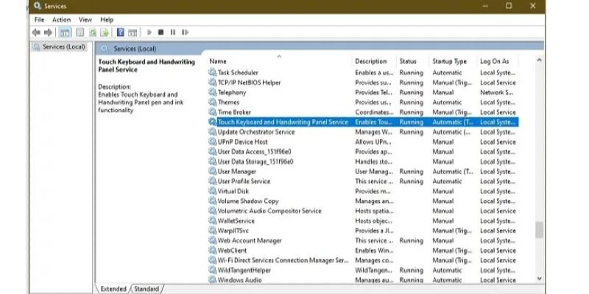Click the gear icon next to Themes

click(213, 102)
